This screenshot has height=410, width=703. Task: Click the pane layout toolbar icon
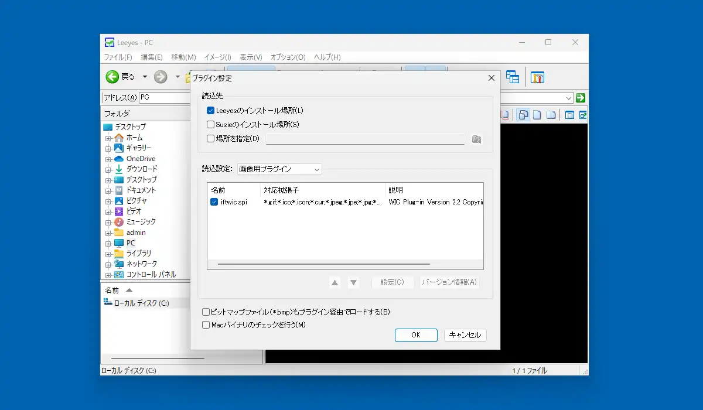[x=513, y=77]
